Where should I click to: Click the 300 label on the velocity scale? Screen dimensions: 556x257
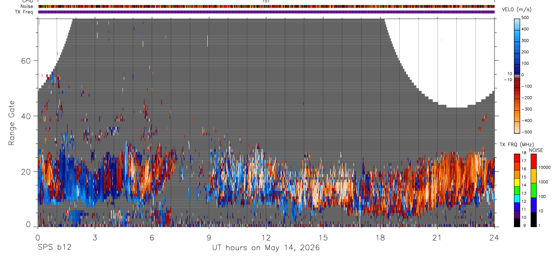[x=525, y=40]
